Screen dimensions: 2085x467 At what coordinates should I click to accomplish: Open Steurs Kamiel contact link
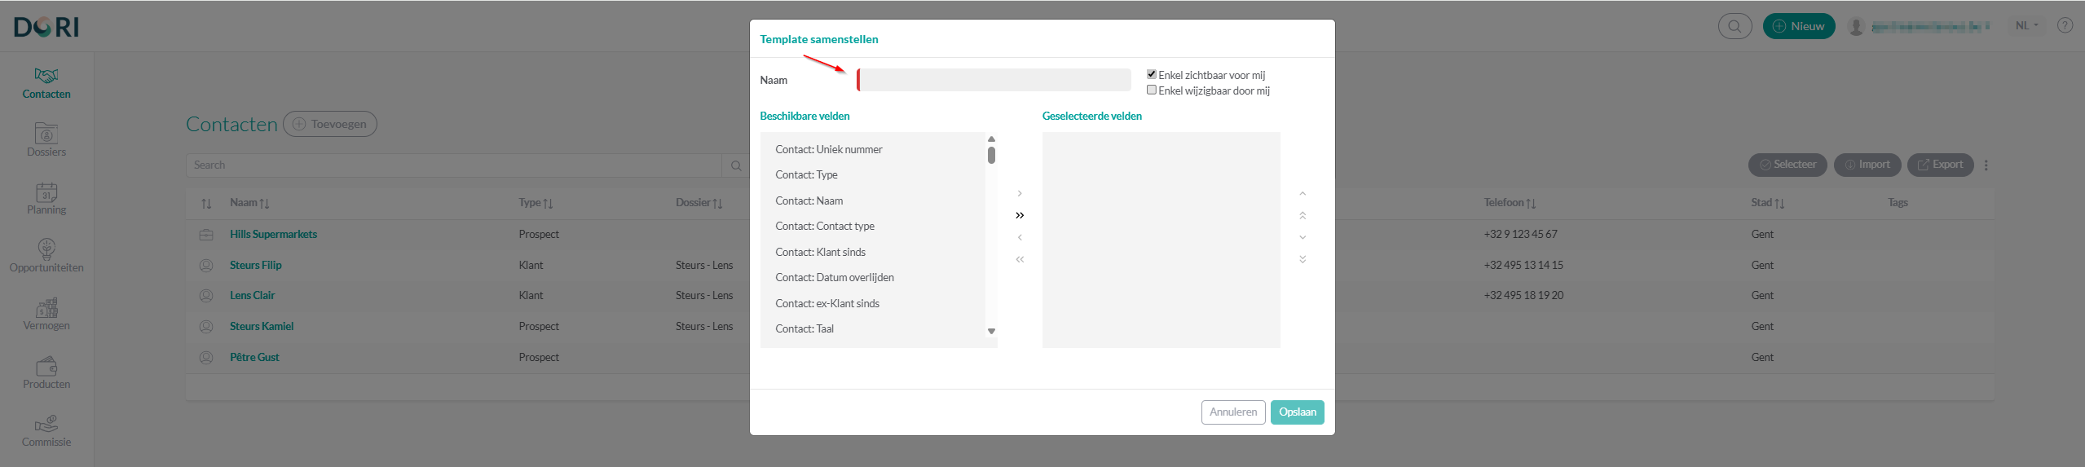[261, 326]
